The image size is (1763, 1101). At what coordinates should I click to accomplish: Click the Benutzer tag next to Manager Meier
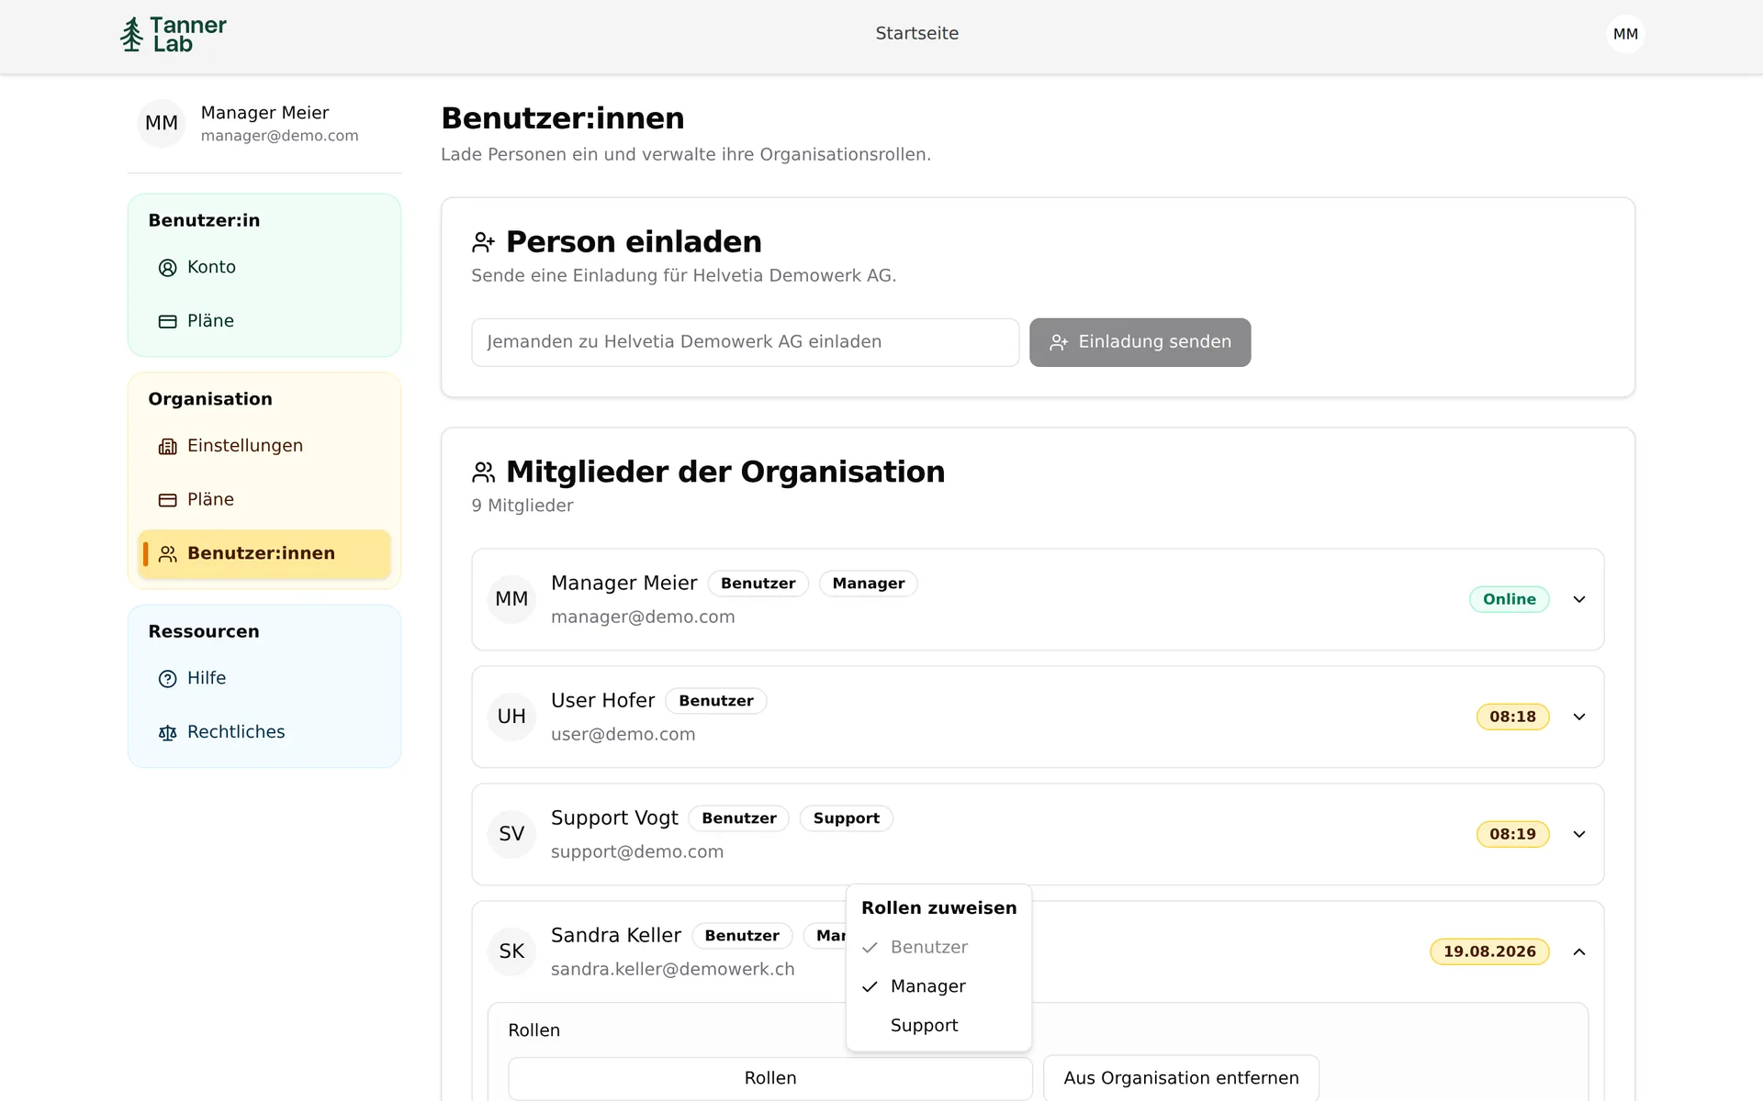[x=758, y=584]
